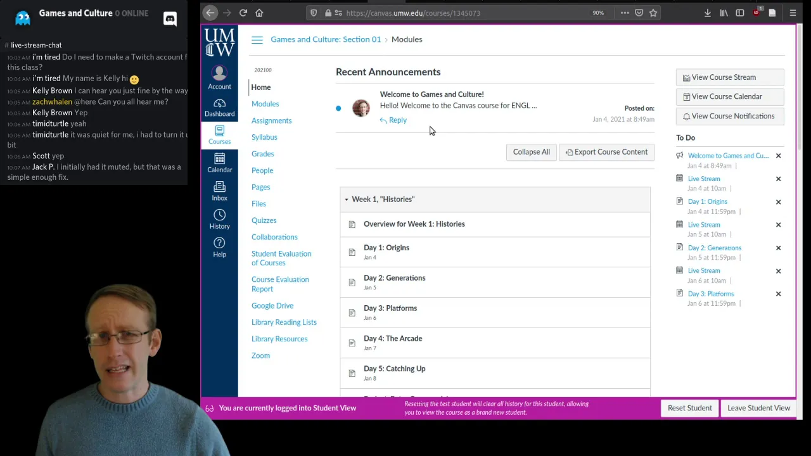
Task: Open the Firefox library icon
Action: [724, 13]
